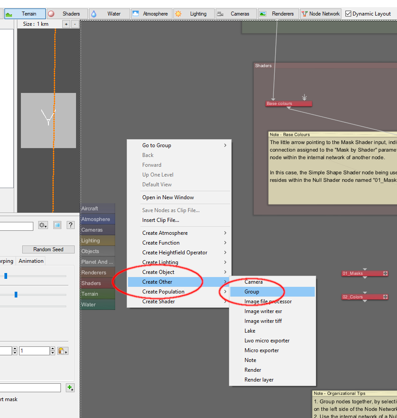Viewport: 397px width, 418px height.
Task: Select Camera in the submenu
Action: (x=273, y=282)
